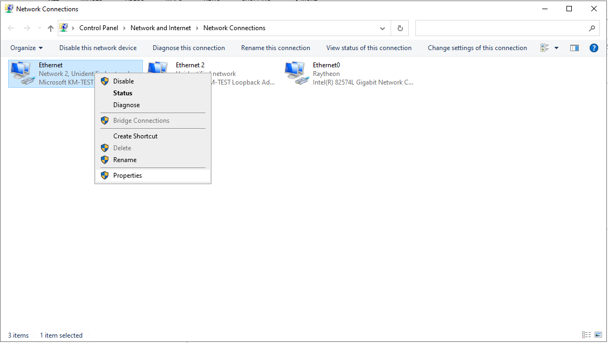Expand the recent locations dropdown arrow
Image resolution: width=608 pixels, height=343 pixels.
39,28
